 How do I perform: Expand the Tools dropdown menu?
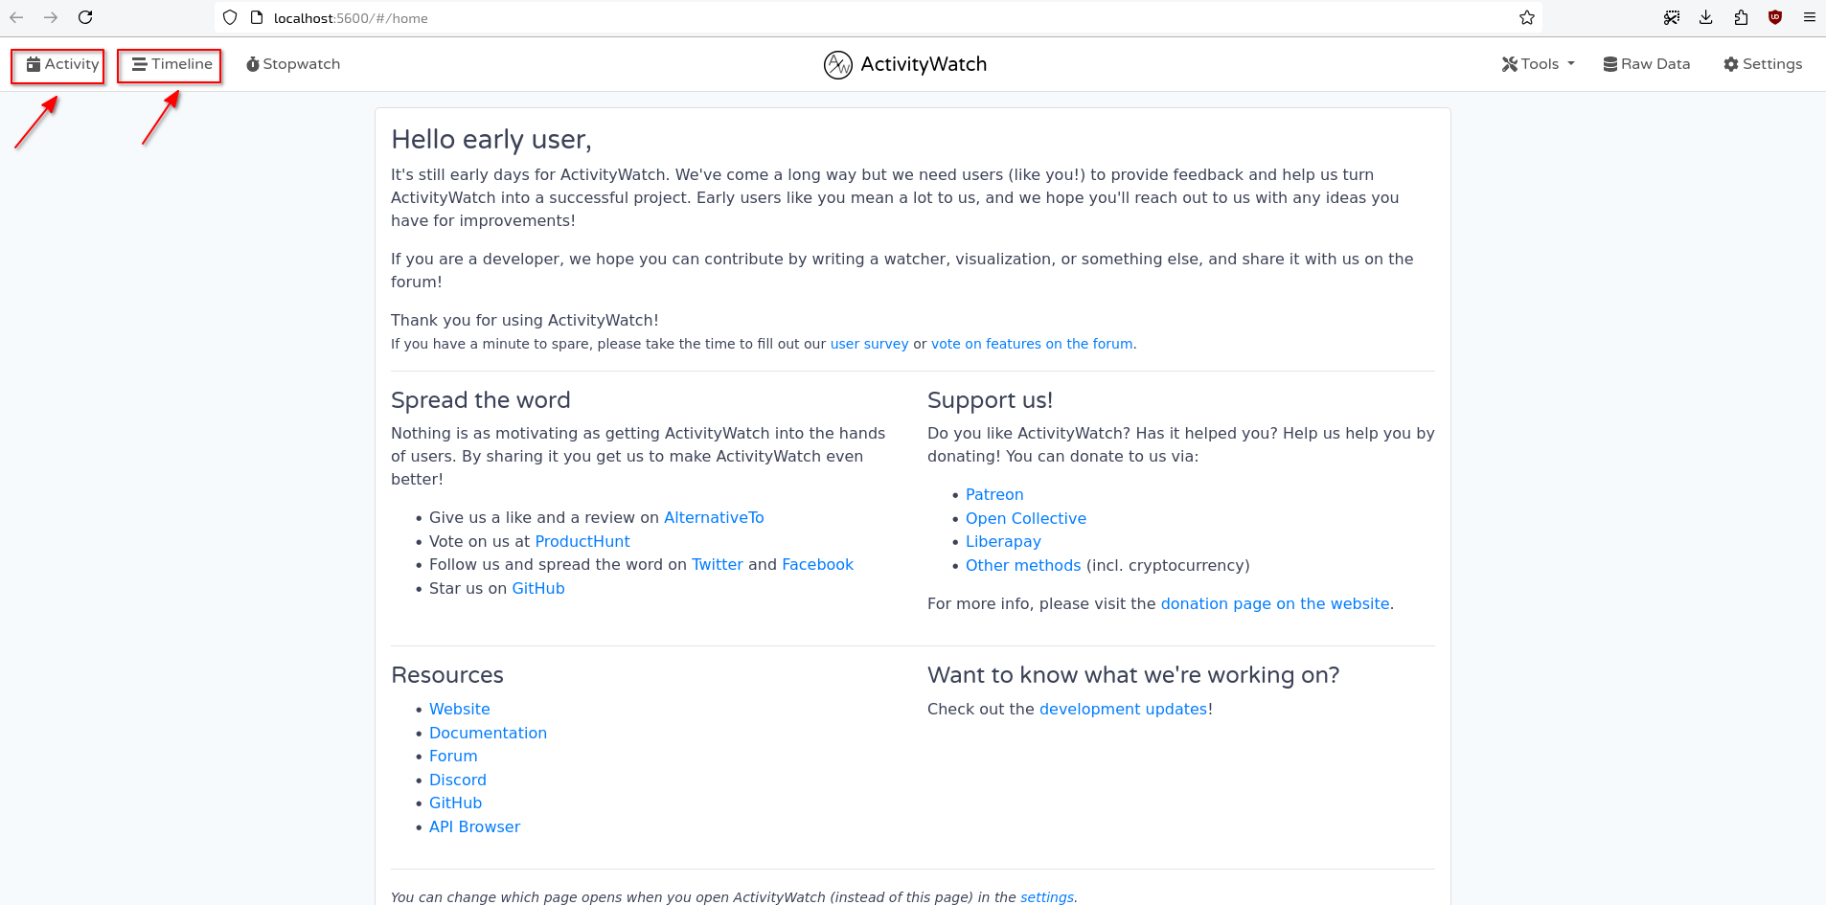point(1539,64)
